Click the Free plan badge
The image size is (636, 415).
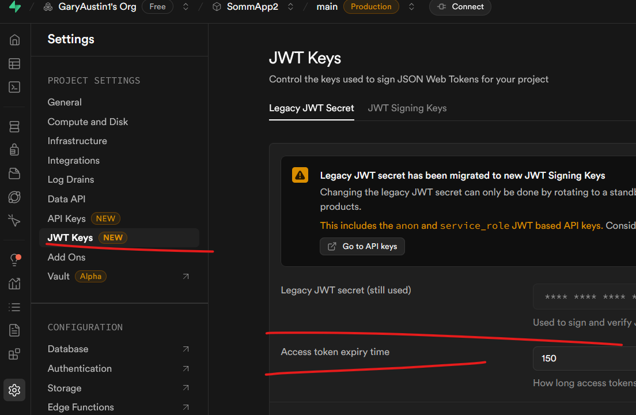[x=157, y=6]
